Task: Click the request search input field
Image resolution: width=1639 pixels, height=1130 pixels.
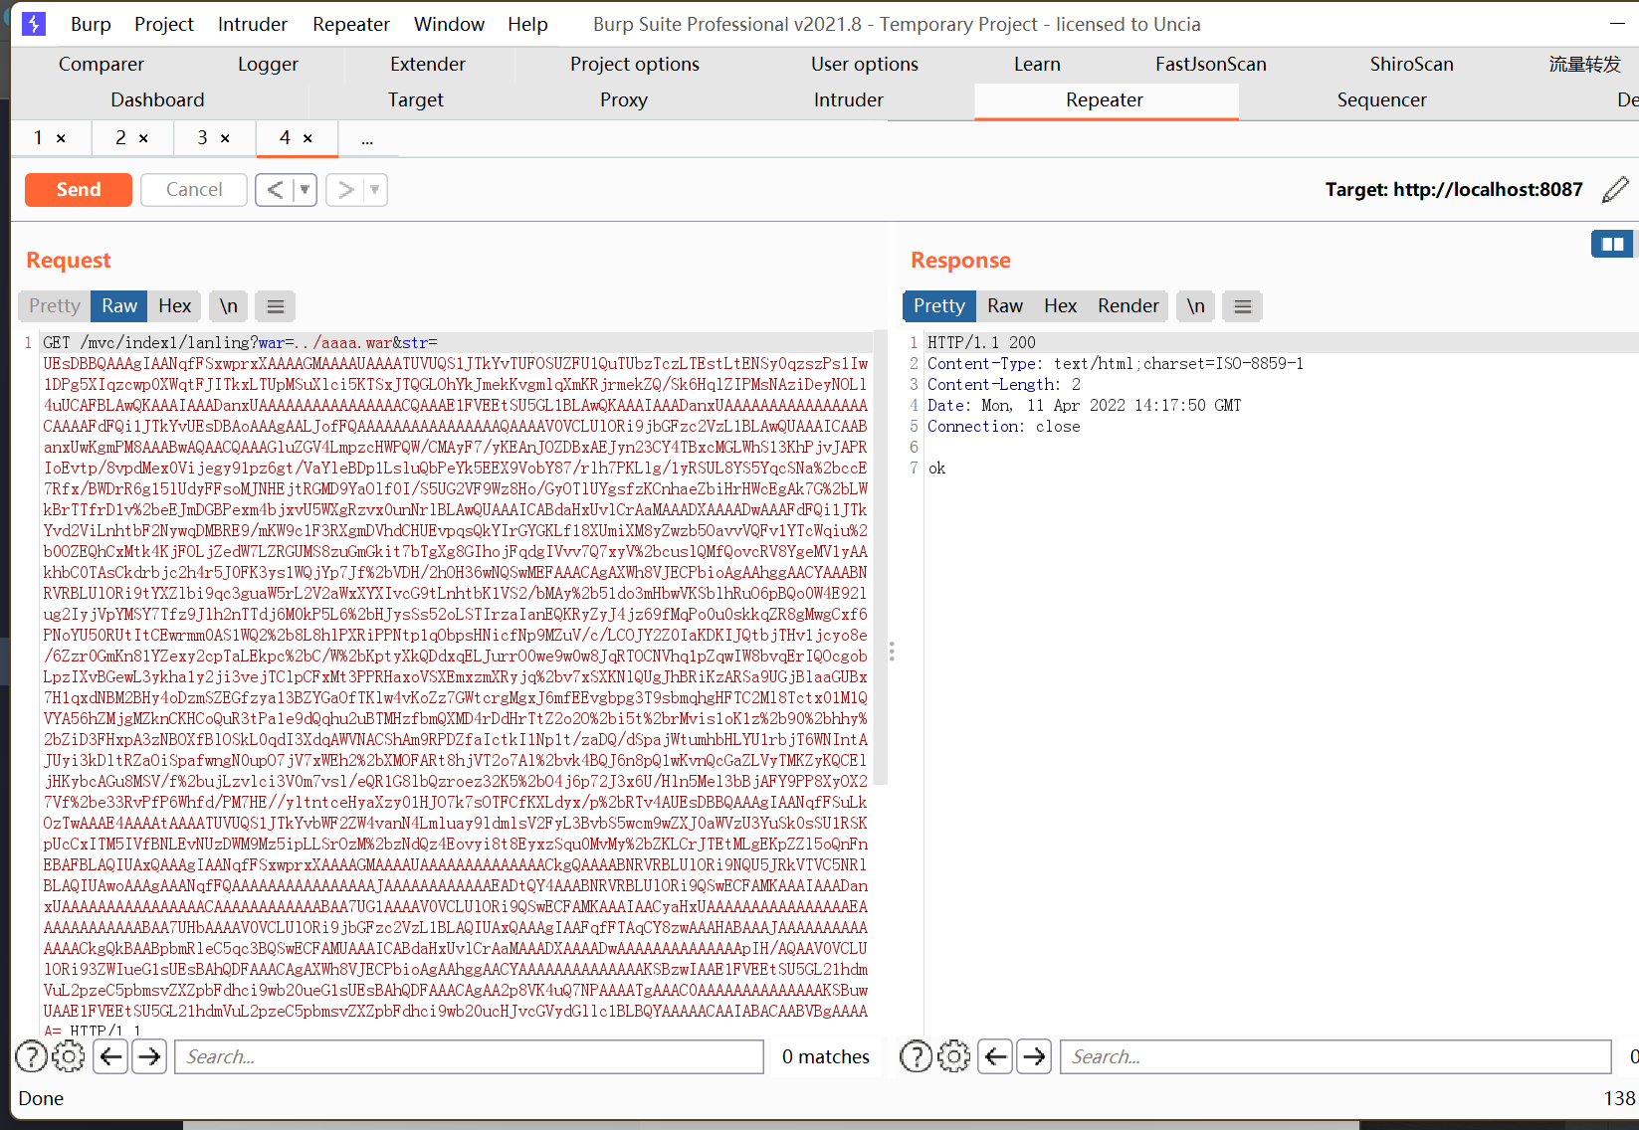Action: click(470, 1056)
